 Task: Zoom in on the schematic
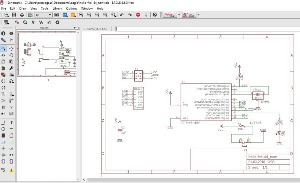point(89,15)
